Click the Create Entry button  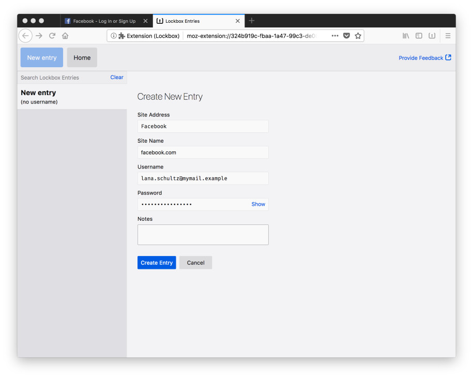click(157, 263)
